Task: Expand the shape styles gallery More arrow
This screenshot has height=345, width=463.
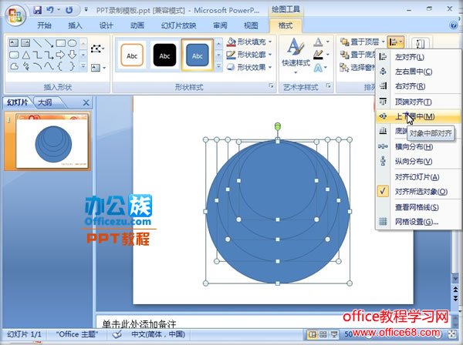Action: click(x=218, y=66)
